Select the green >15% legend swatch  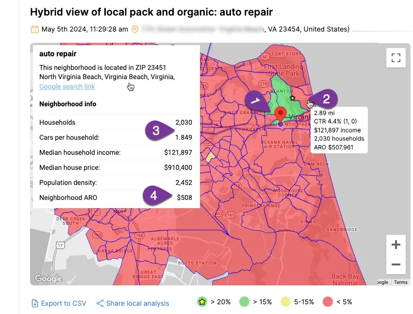245,302
